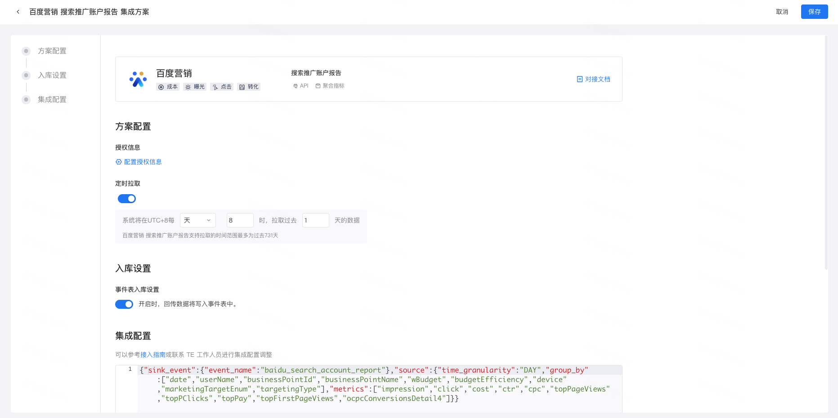Click the 搜索推广账户报告 card label
838x418 pixels.
(x=316, y=73)
